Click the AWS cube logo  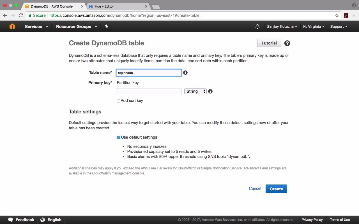tap(12, 26)
